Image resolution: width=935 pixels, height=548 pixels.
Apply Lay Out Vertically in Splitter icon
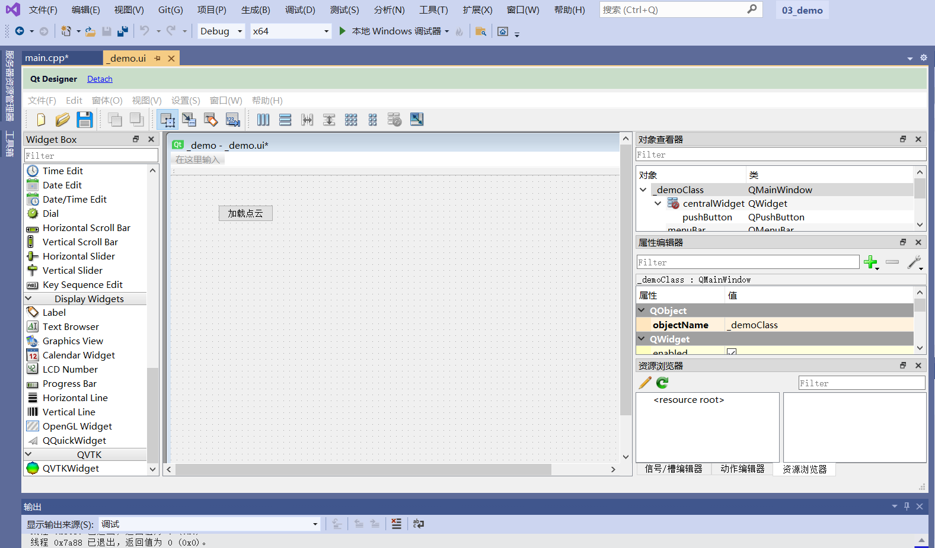(x=329, y=120)
